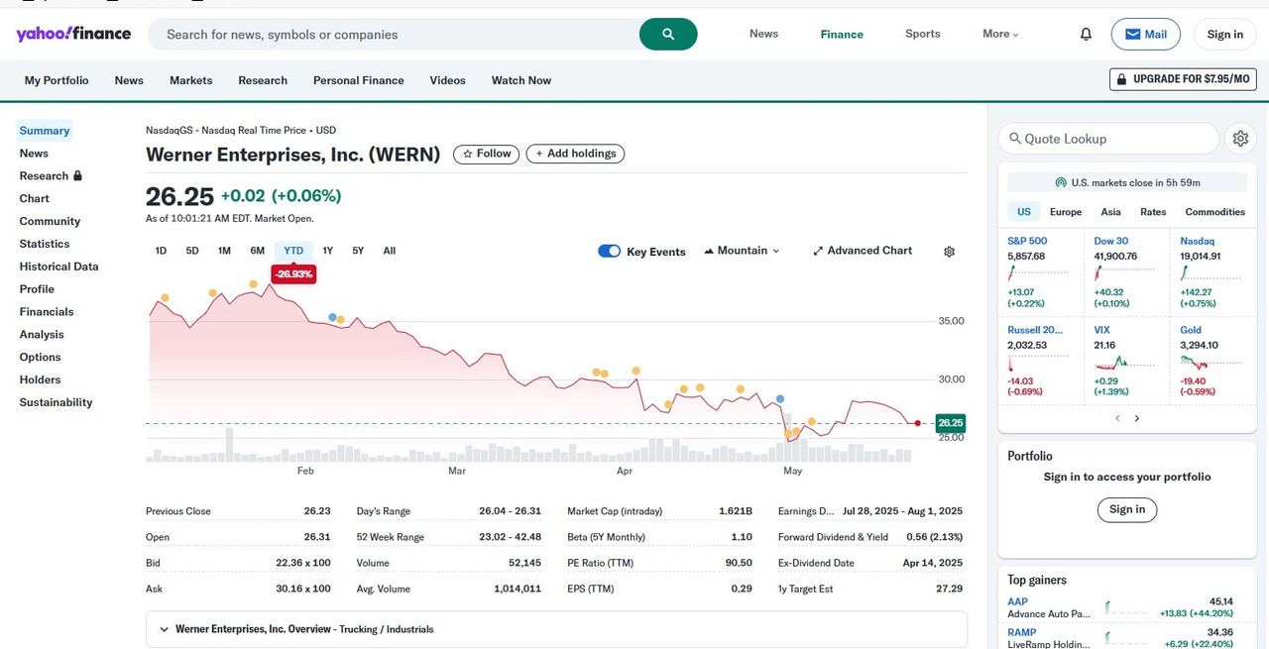This screenshot has width=1269, height=649.
Task: Click the 26.25 current price chart tag
Action: pos(950,423)
